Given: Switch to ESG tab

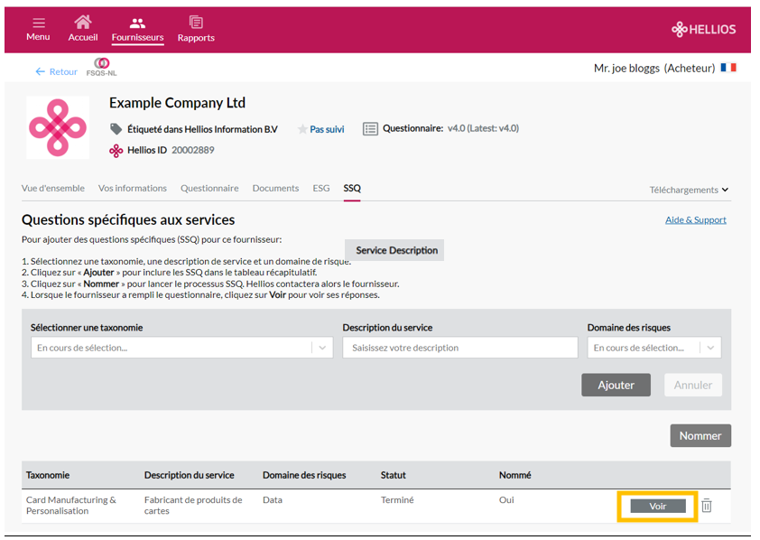Looking at the screenshot, I should [x=320, y=188].
